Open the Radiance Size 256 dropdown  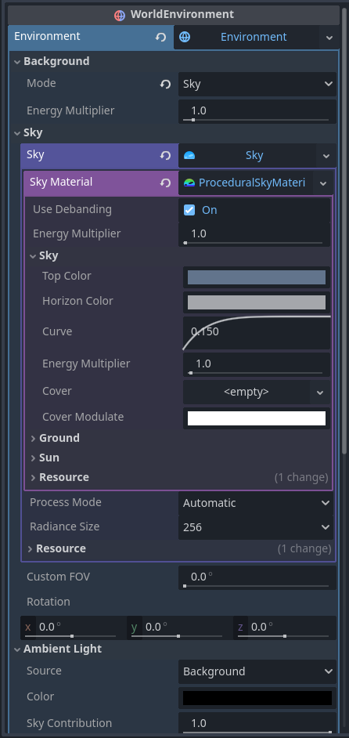click(x=256, y=527)
